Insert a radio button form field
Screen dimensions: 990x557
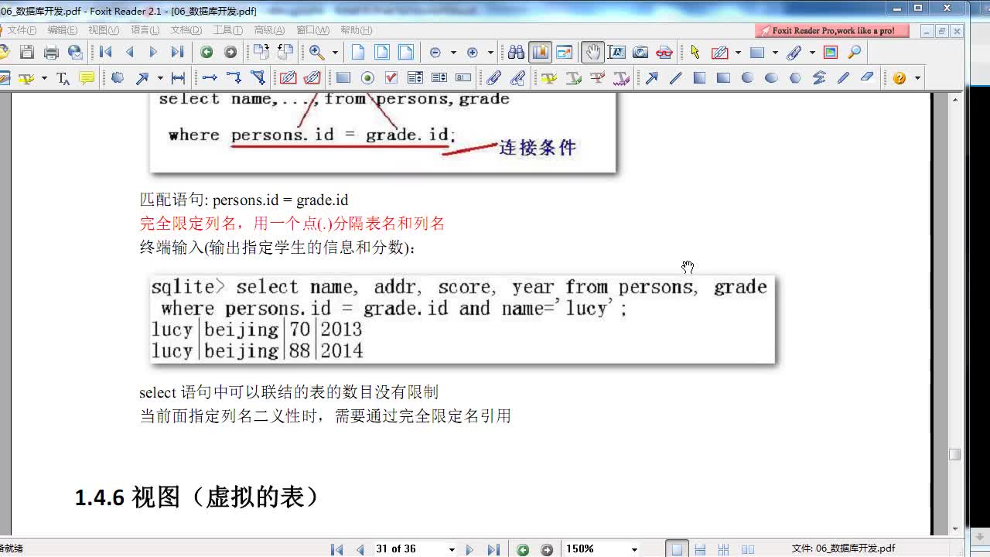tap(367, 78)
